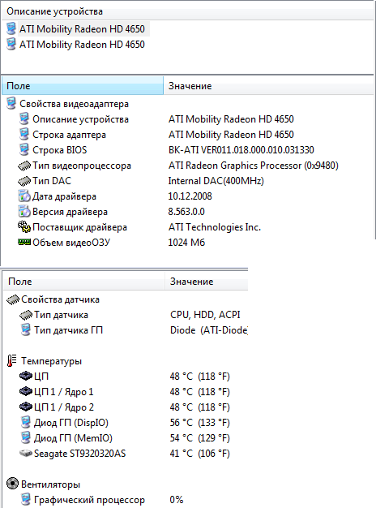Click the hard drive icon beside Seagate ST9320320AS

[26, 454]
